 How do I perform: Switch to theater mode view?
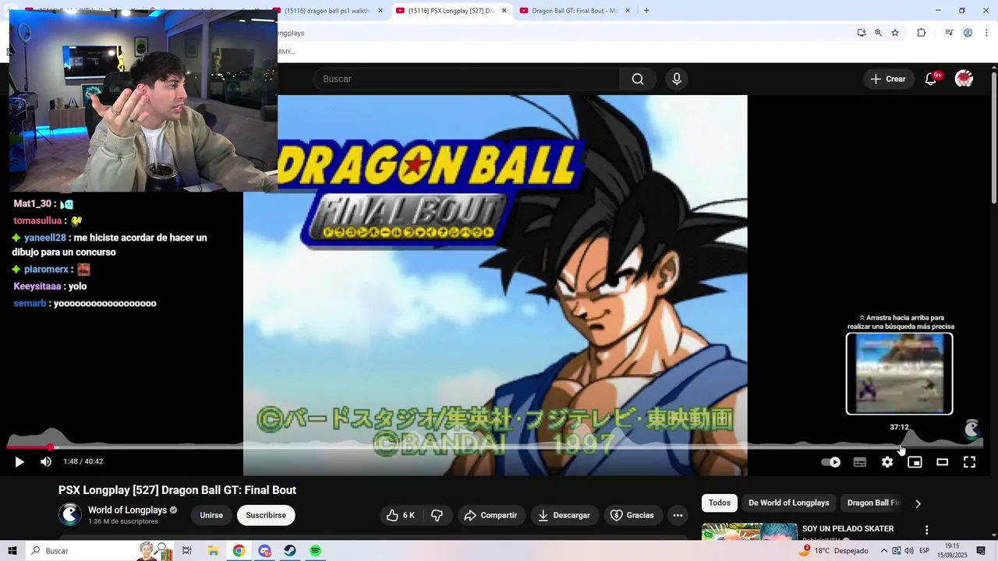942,462
